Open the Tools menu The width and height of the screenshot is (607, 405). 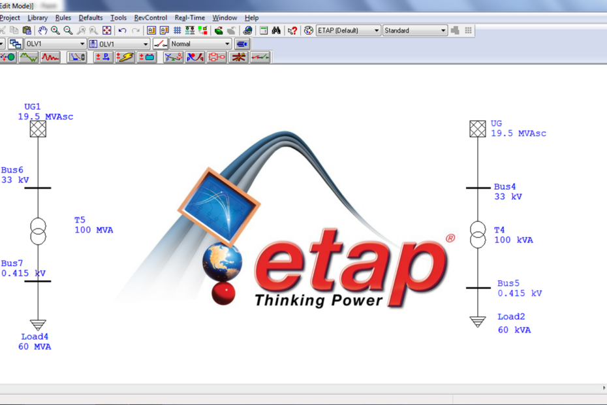[x=118, y=18]
